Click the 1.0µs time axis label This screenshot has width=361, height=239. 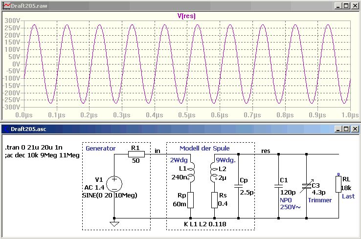pyautogui.click(x=350, y=115)
